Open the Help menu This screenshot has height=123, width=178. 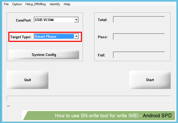click(x=67, y=4)
